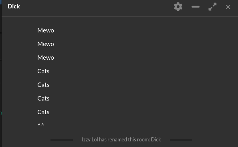Screen dimensions: 238x147
Task: Click the word Dick in the rename notice
Action: (x=156, y=139)
